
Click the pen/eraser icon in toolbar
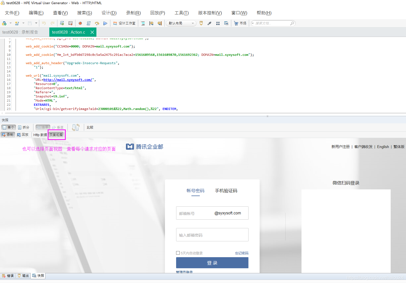pyautogui.click(x=210, y=23)
